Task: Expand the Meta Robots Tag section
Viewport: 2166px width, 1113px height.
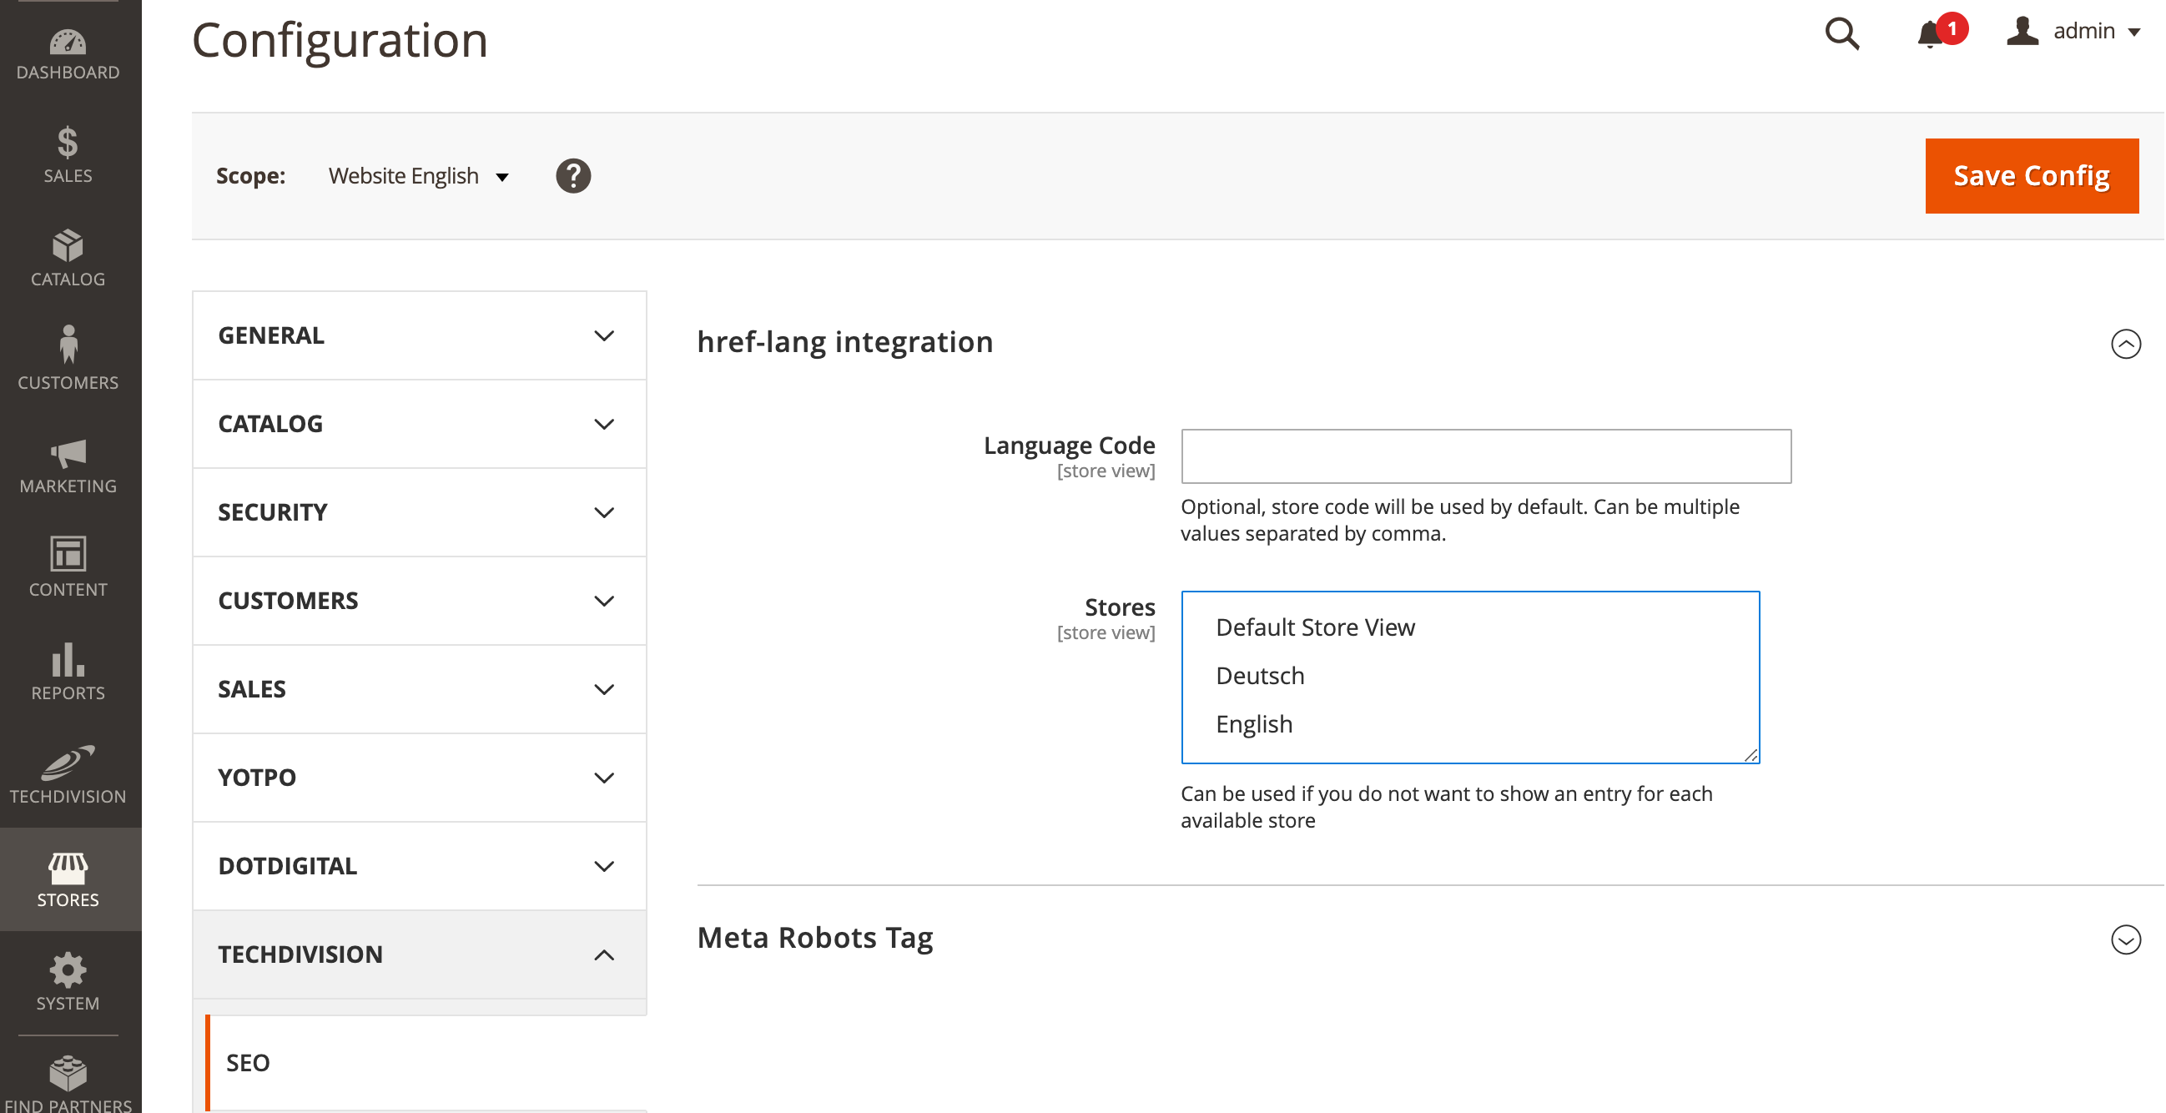Action: pyautogui.click(x=2125, y=939)
